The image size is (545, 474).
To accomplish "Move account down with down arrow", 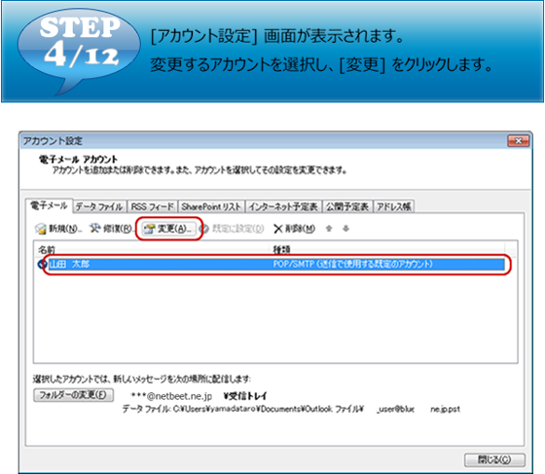I will pos(345,229).
